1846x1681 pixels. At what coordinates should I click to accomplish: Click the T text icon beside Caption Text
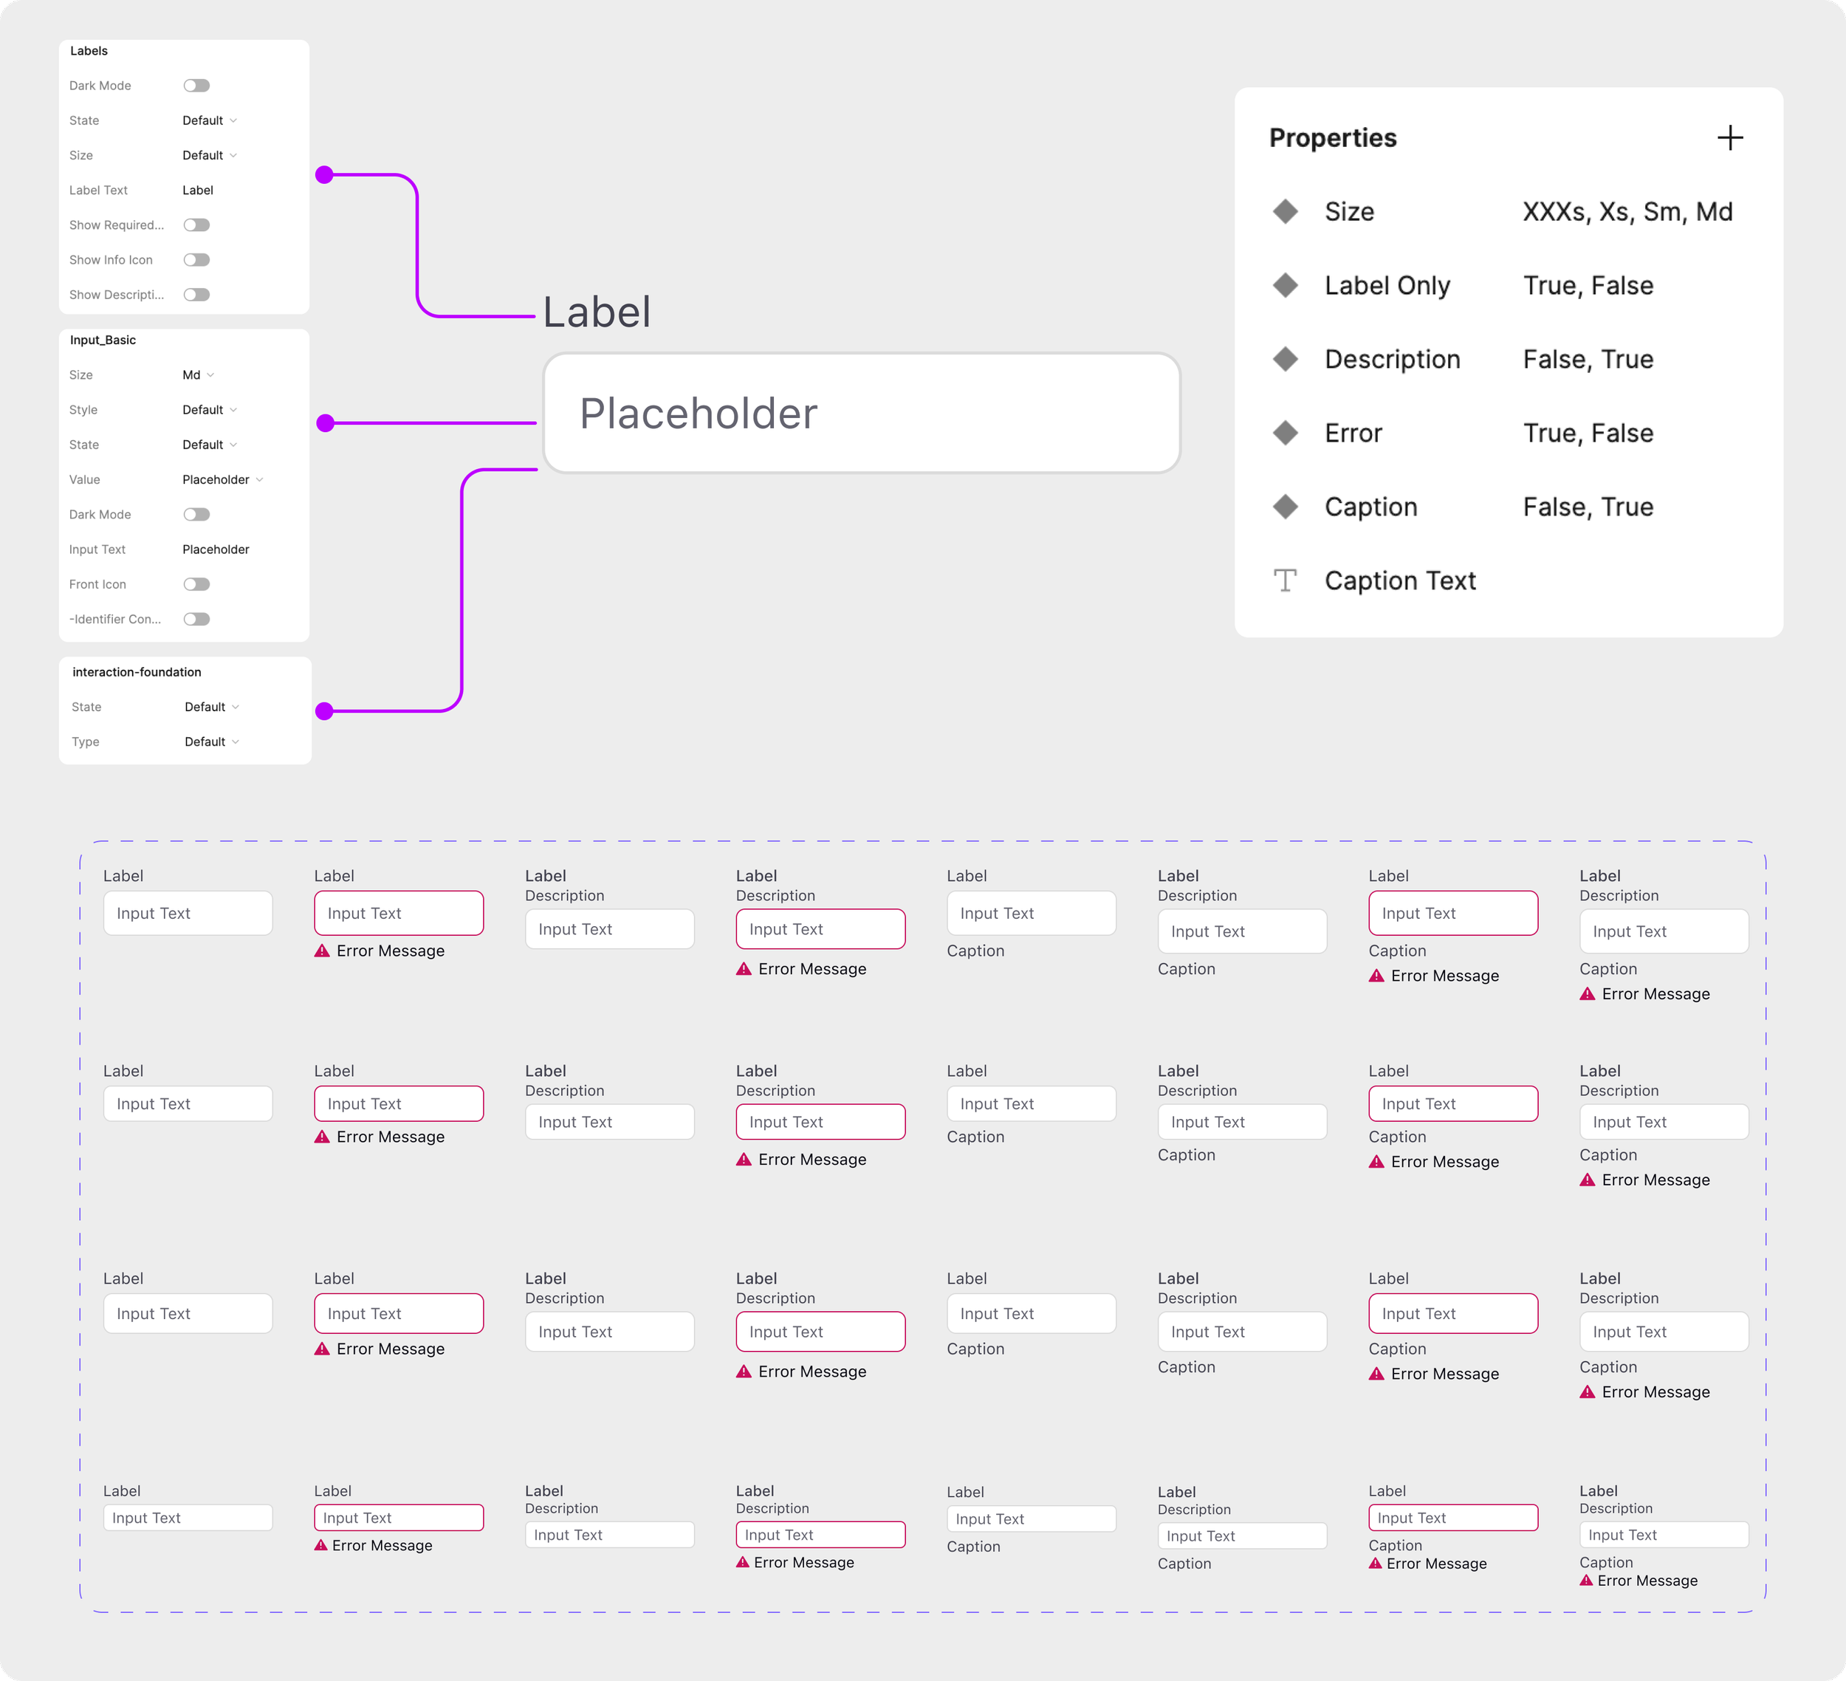(1286, 580)
